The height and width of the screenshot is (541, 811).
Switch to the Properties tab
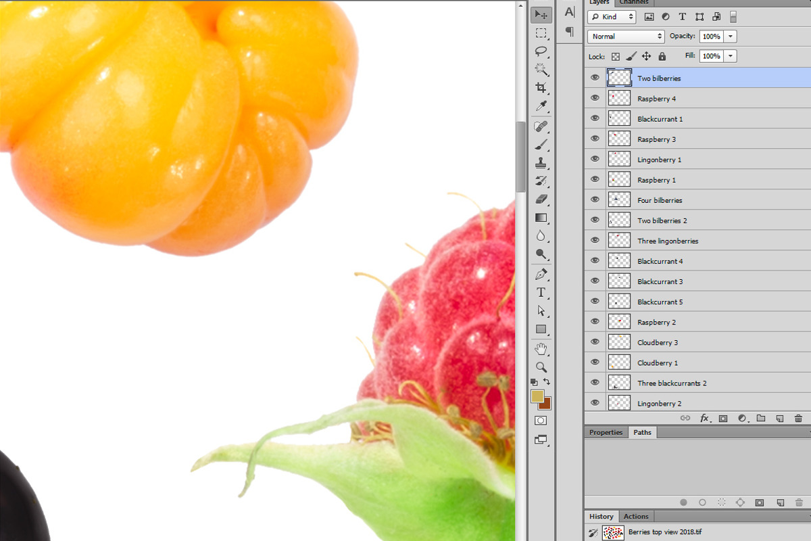606,432
